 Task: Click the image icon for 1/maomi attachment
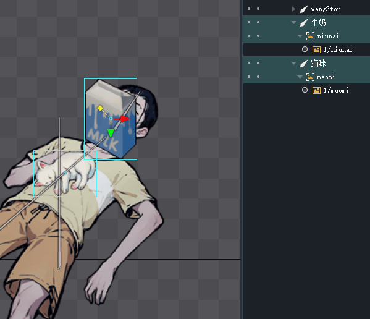point(316,91)
